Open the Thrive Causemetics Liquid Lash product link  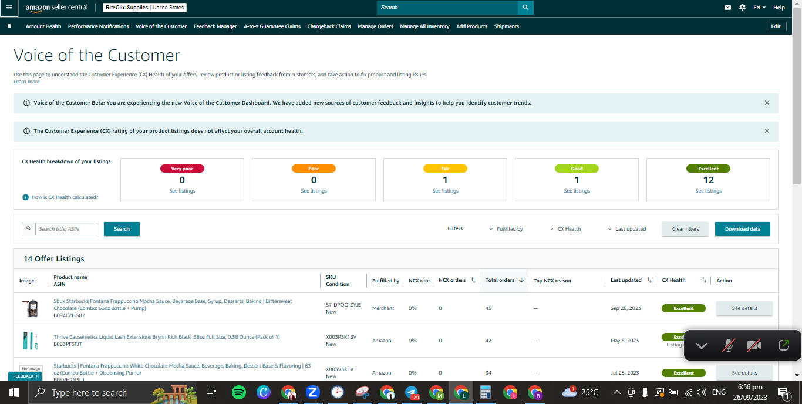point(167,337)
